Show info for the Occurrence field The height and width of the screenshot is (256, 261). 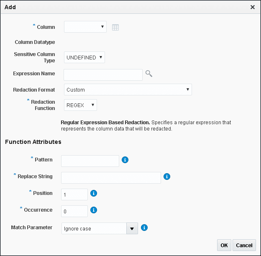click(x=94, y=210)
